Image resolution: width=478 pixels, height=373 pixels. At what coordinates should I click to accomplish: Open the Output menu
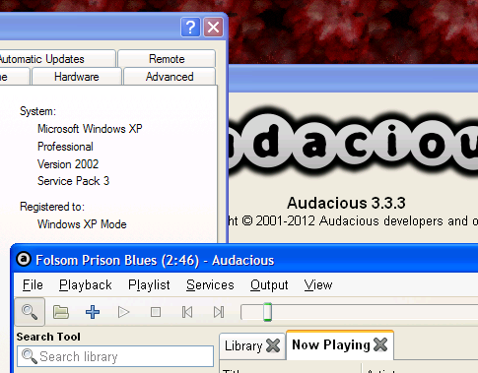269,284
